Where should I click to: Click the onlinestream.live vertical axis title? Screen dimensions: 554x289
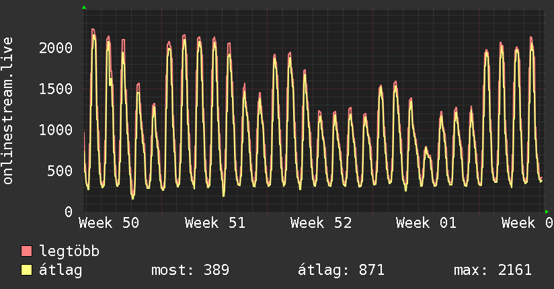pos(7,111)
